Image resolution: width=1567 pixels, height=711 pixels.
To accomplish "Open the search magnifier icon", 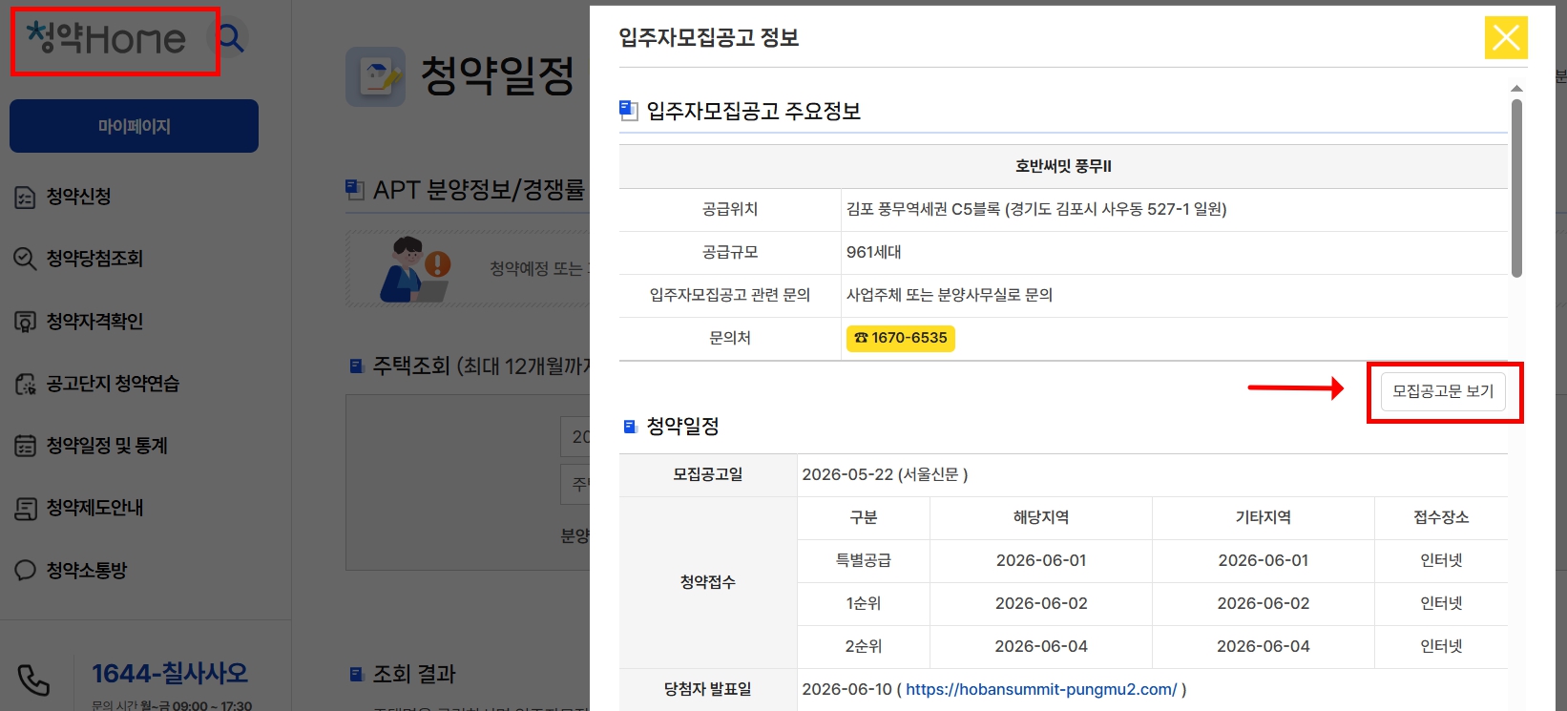I will 231,38.
